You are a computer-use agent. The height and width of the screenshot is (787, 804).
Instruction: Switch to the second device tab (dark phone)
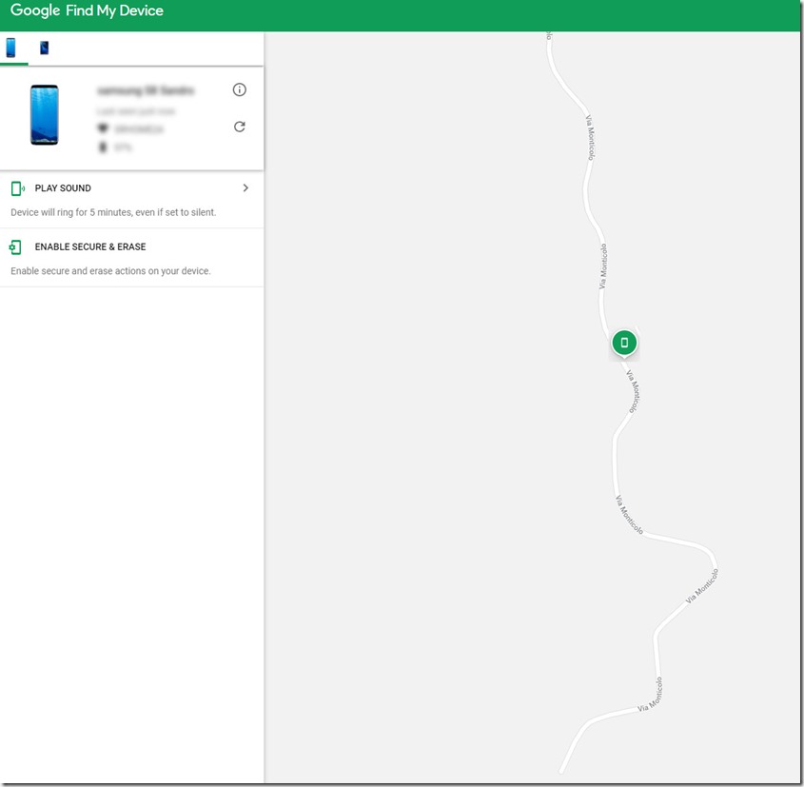(44, 48)
